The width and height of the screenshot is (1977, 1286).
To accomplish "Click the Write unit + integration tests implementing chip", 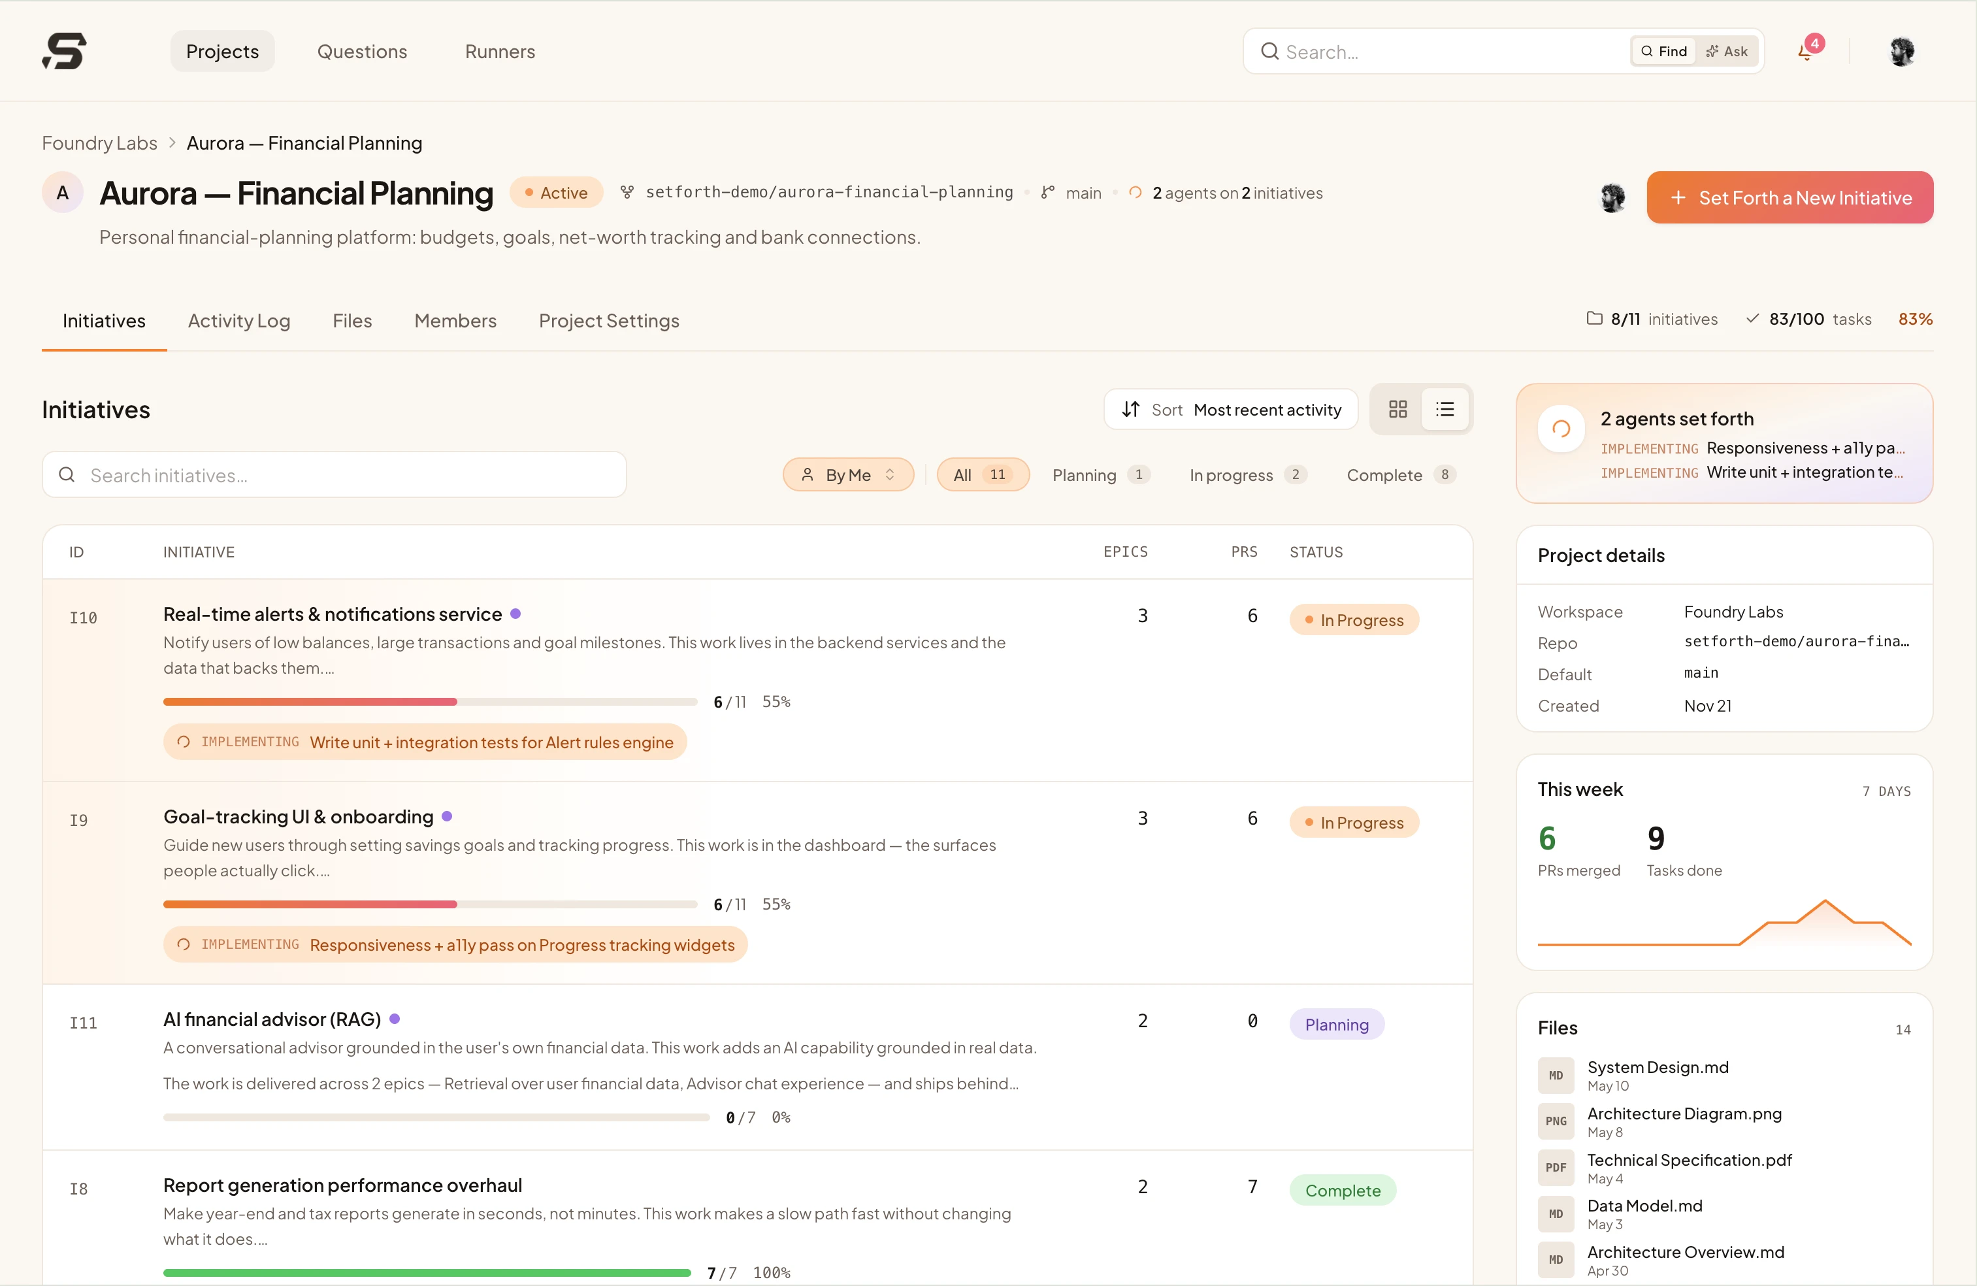I will (x=425, y=742).
